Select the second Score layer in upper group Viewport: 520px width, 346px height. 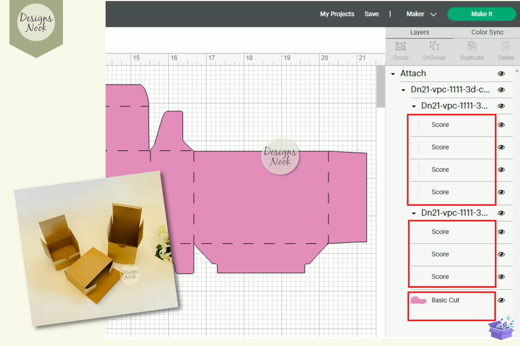click(440, 147)
